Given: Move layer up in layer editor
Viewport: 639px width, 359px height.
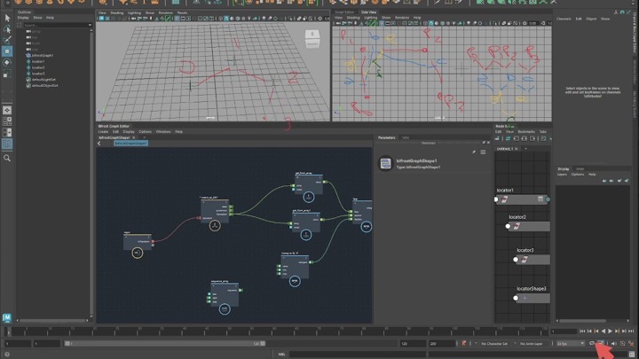Looking at the screenshot, I should pos(604,181).
